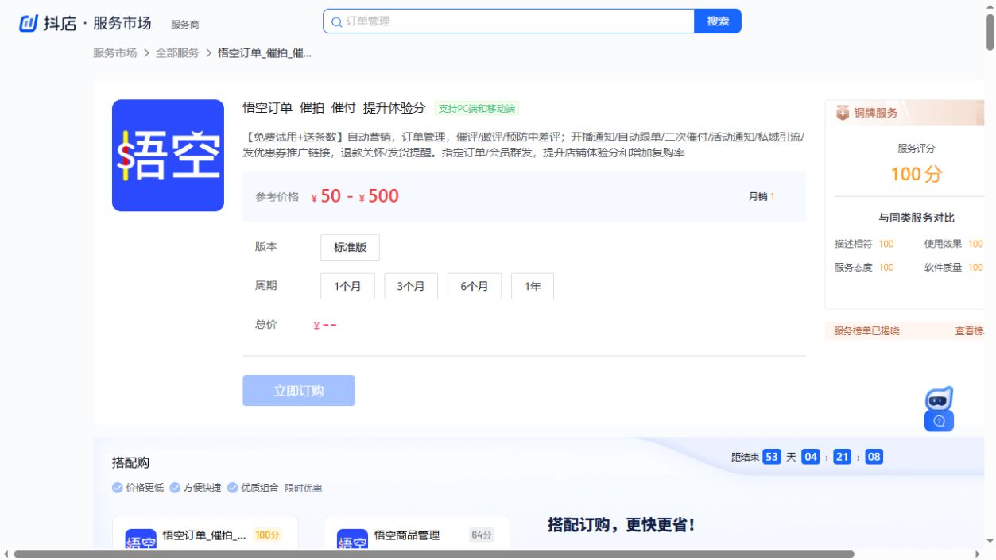Click the 支持PC端和移动端 tag
996x560 pixels.
click(x=477, y=109)
